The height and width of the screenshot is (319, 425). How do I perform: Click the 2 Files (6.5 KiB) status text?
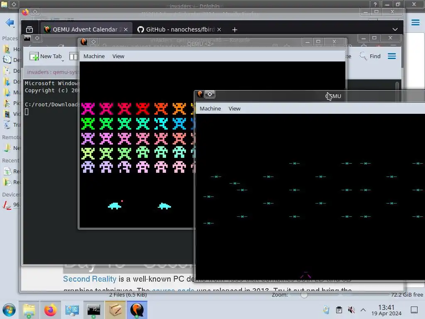tap(128, 294)
